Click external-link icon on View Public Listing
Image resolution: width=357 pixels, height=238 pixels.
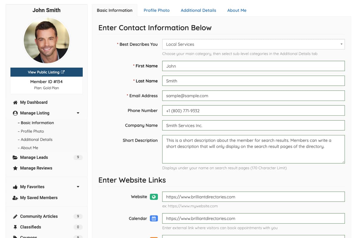(x=63, y=72)
